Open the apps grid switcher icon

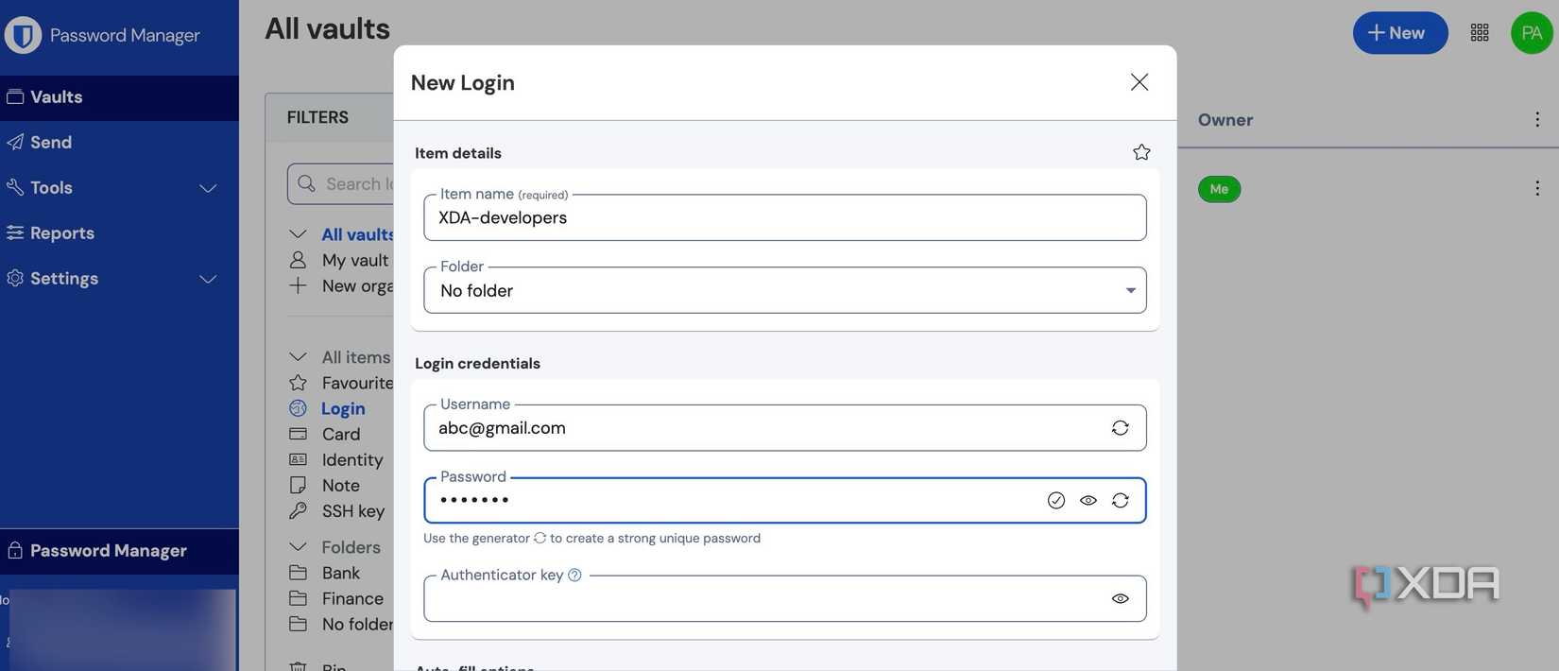[x=1480, y=33]
